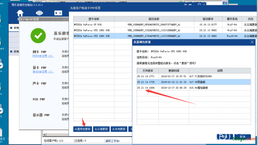This screenshot has width=258, height=145.
Task: Click the search magnifier icon at top
Action: (x=225, y=3)
